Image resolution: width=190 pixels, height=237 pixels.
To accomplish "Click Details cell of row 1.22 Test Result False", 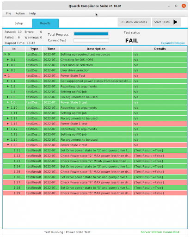I will [160, 156].
